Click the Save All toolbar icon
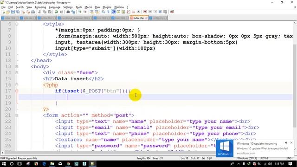Image resolution: width=297 pixels, height=167 pixels. [18, 12]
